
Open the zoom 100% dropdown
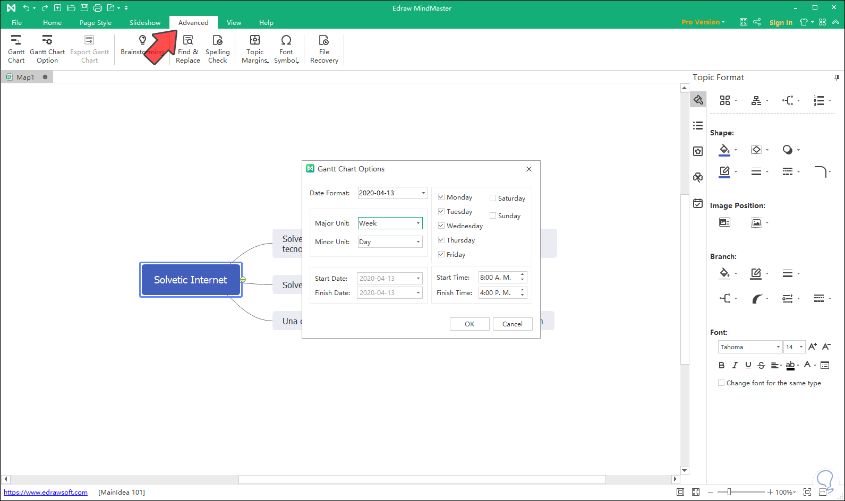coord(786,493)
